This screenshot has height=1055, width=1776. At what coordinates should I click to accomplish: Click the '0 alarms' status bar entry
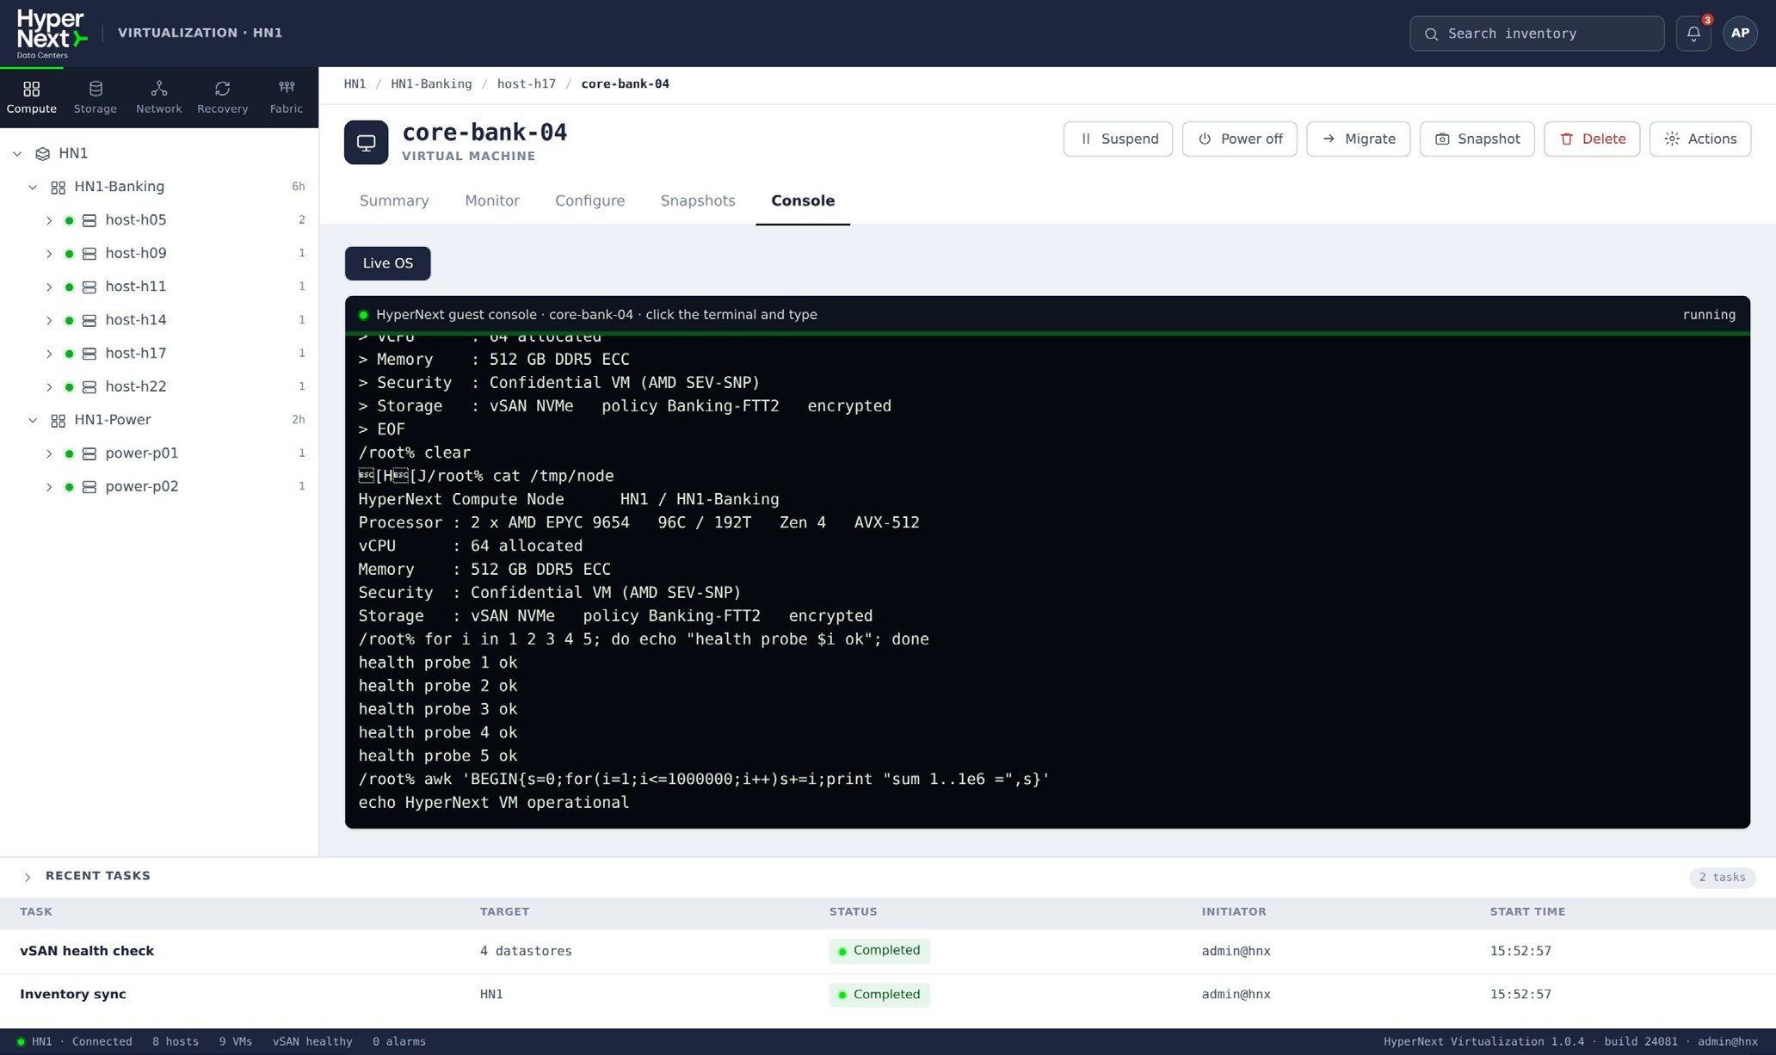(x=399, y=1042)
